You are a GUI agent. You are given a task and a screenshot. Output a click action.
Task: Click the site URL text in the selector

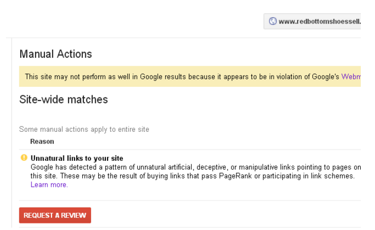(319, 21)
